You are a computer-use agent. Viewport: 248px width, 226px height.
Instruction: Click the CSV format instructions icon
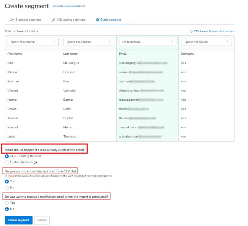click(x=191, y=31)
